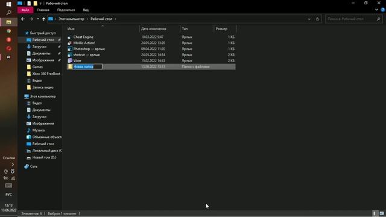Click Properties icon in title bar
Viewport: 386px width, 217px height.
[29, 4]
